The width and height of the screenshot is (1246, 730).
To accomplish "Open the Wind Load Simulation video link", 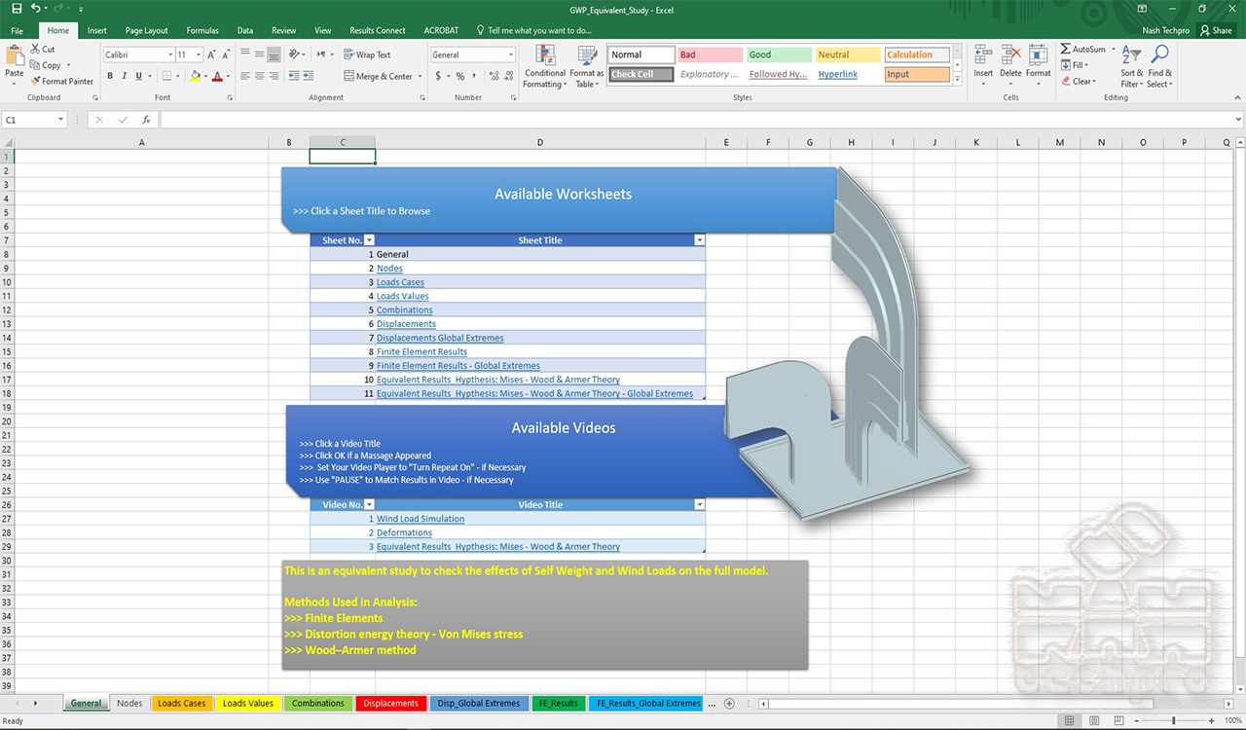I will [x=421, y=519].
